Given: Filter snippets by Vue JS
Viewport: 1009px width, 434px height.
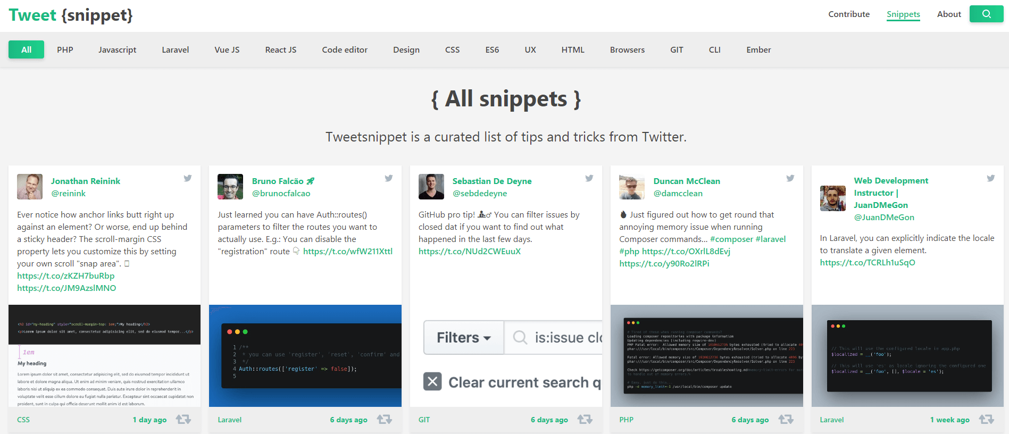Looking at the screenshot, I should (x=227, y=49).
